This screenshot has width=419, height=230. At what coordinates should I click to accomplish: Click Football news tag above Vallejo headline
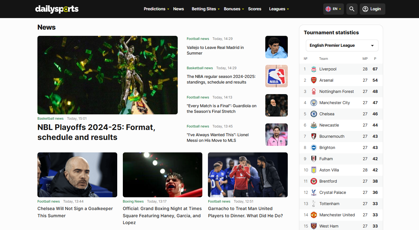(x=198, y=39)
